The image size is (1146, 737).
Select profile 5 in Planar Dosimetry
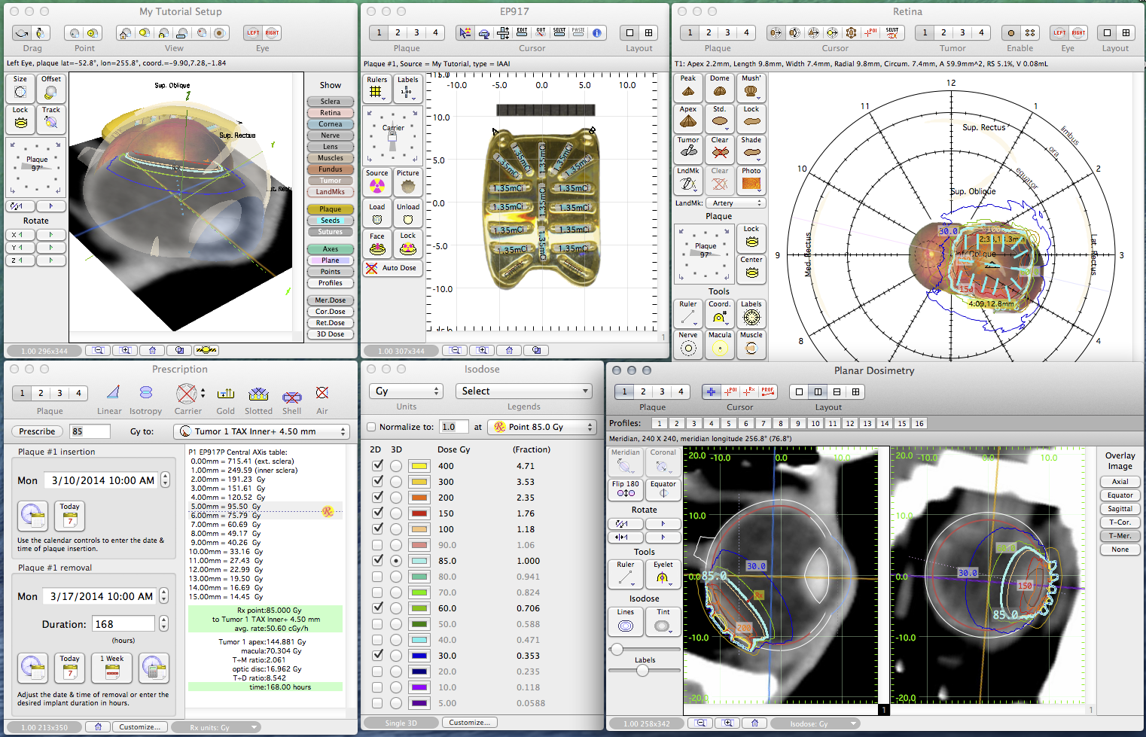tap(728, 423)
